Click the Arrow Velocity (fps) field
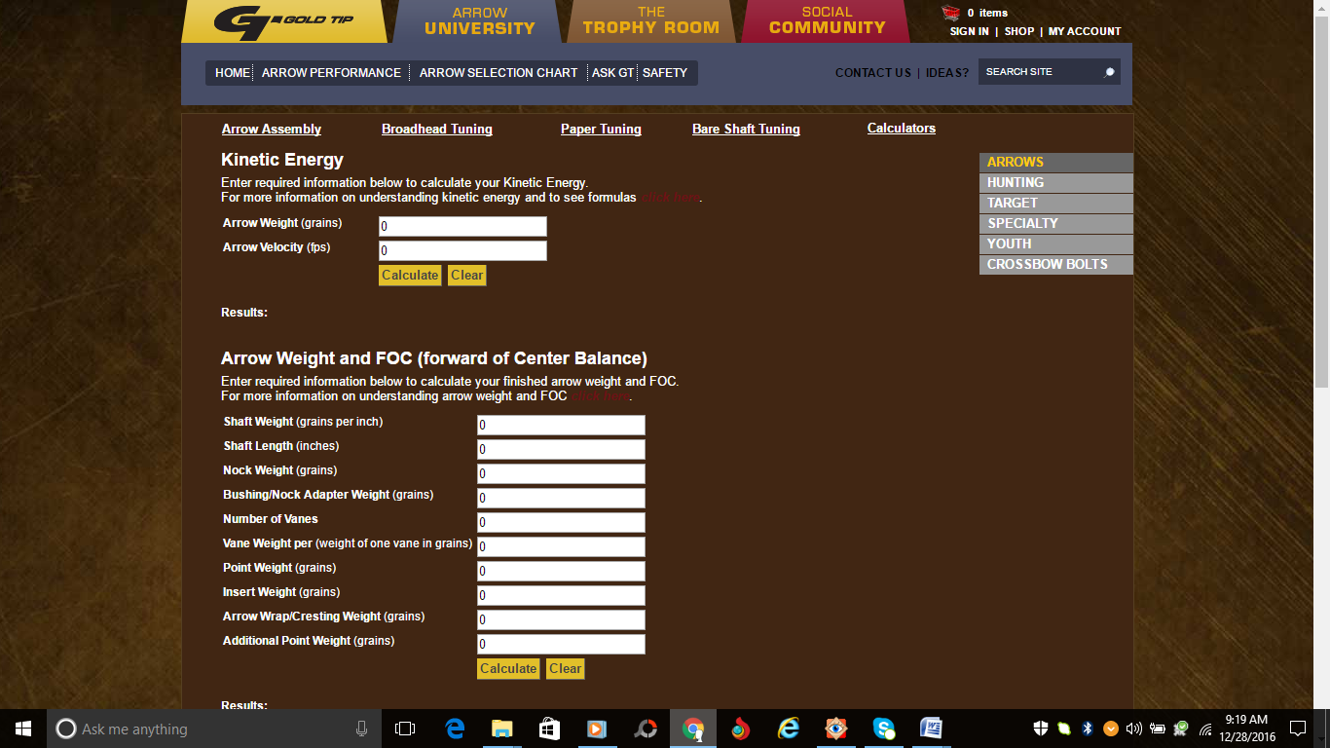 click(x=462, y=250)
